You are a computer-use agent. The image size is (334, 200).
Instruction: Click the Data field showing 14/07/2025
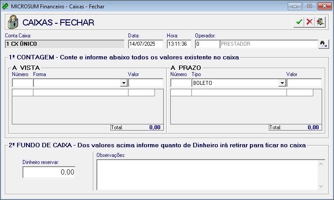(x=146, y=44)
